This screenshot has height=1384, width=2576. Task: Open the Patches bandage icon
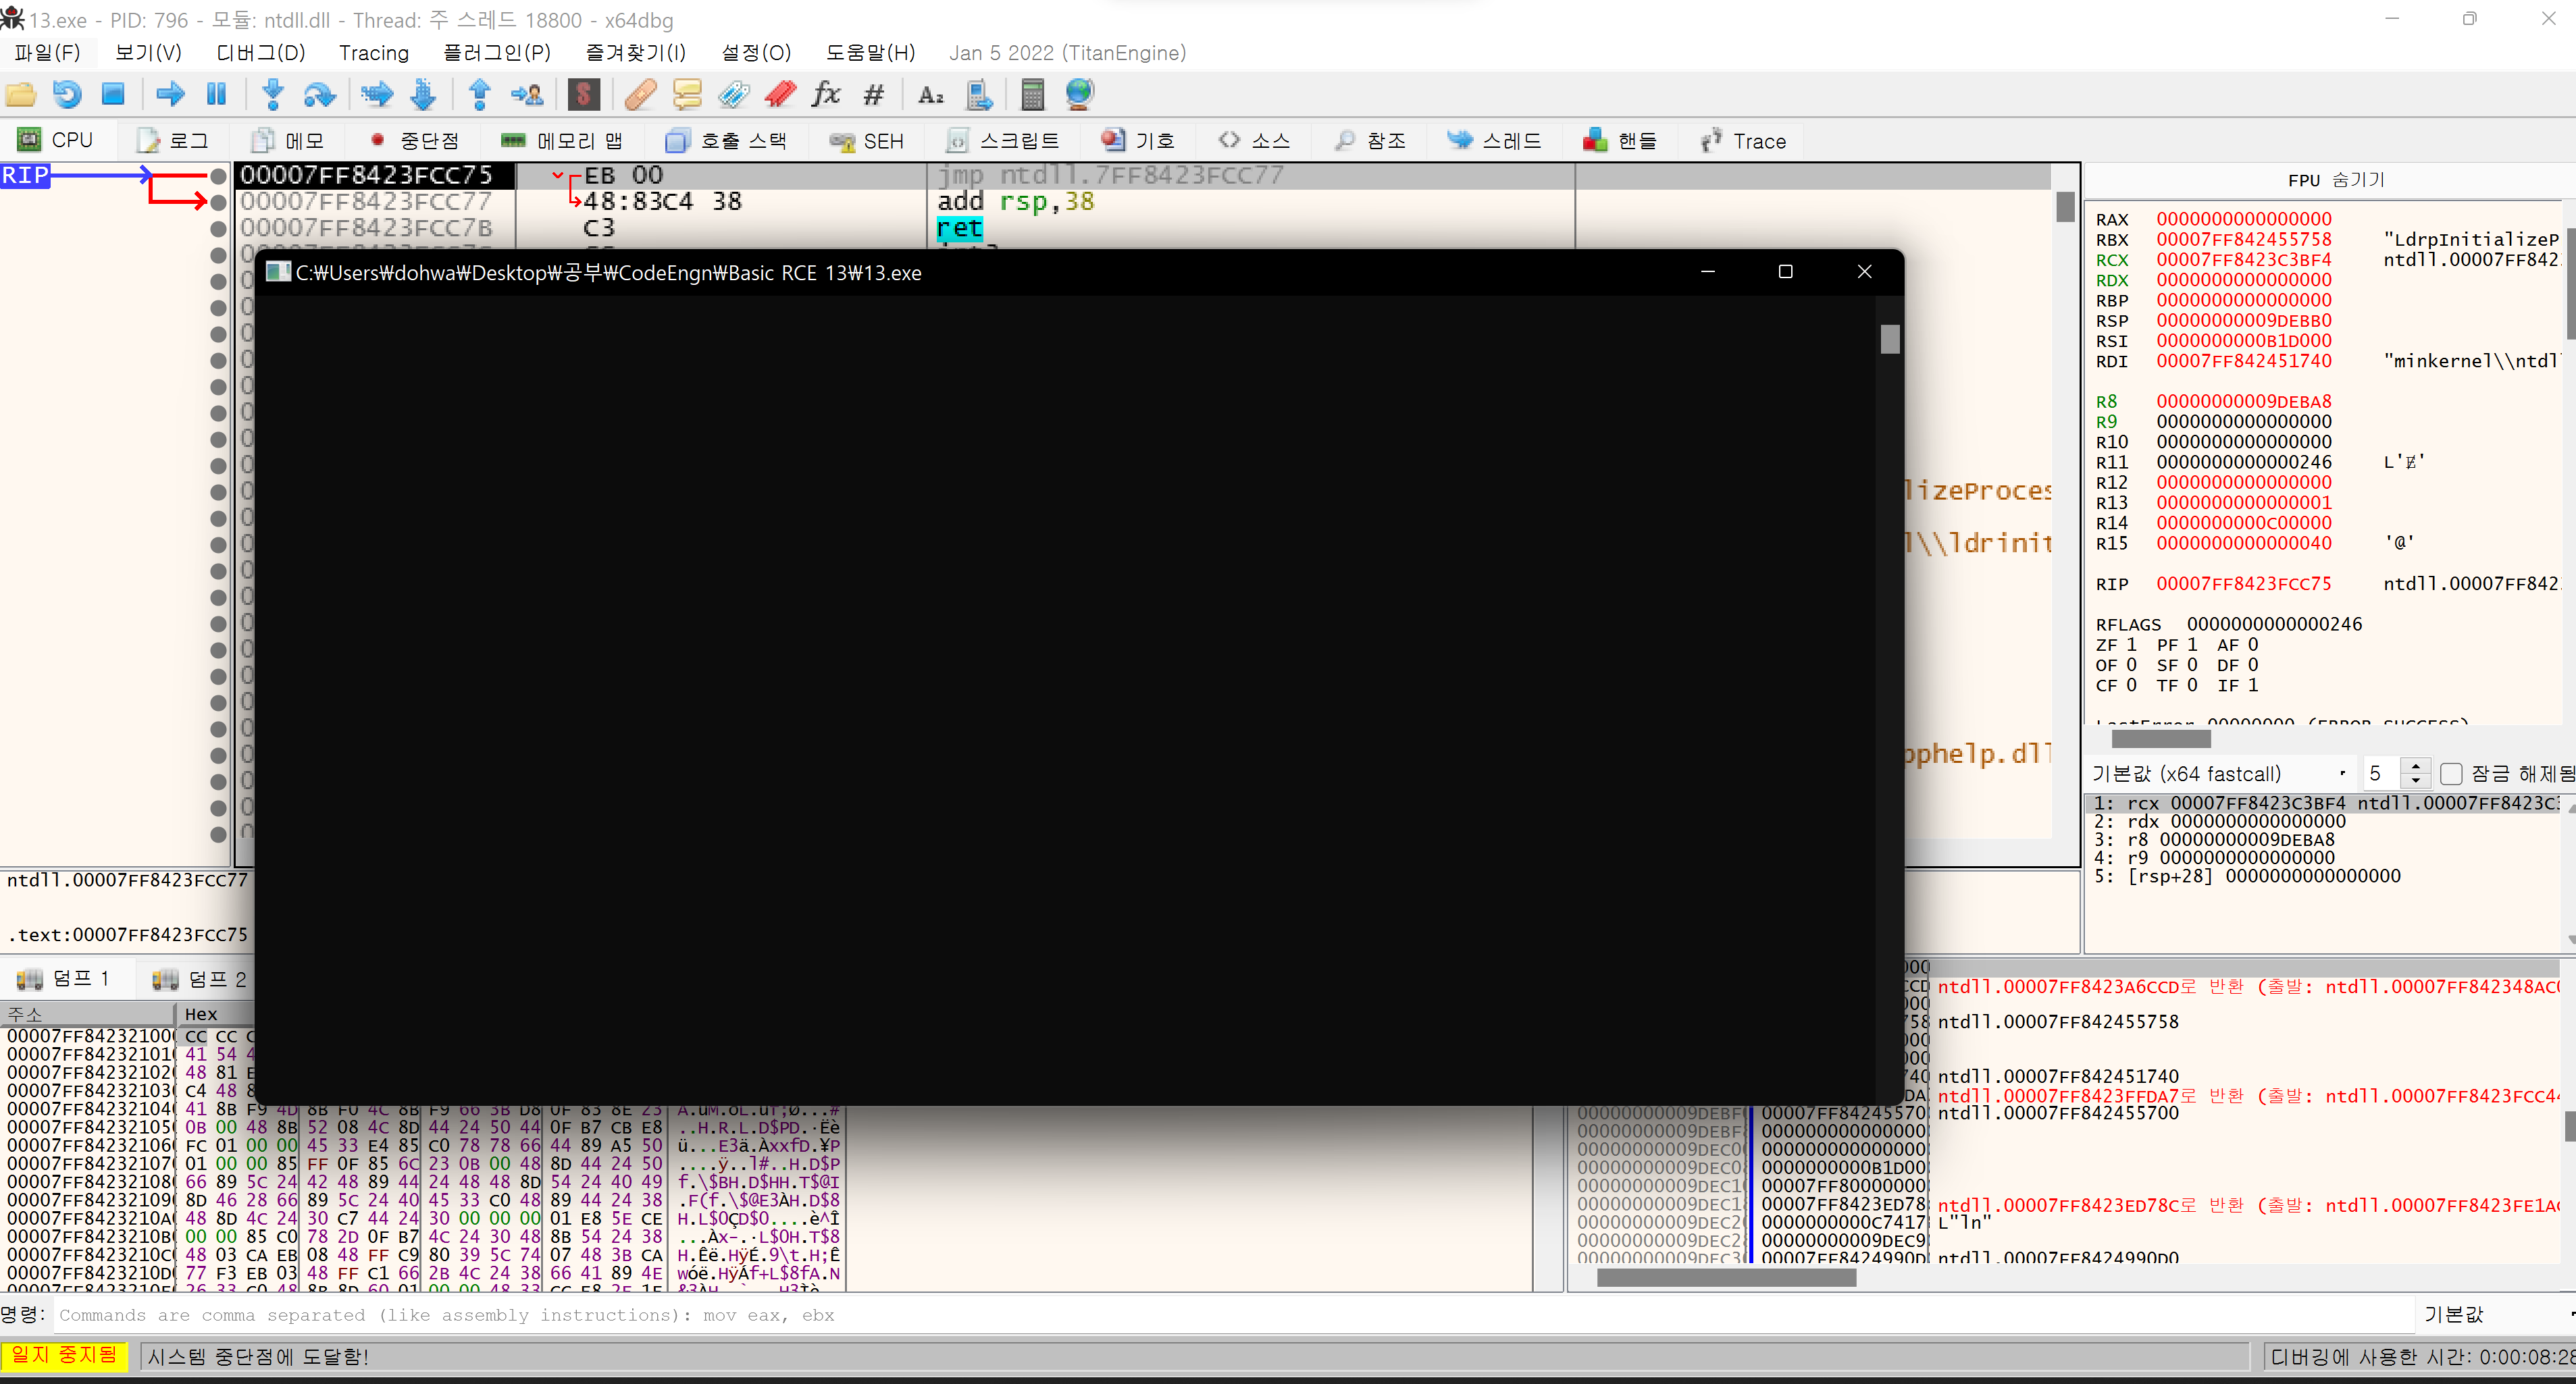[x=640, y=95]
